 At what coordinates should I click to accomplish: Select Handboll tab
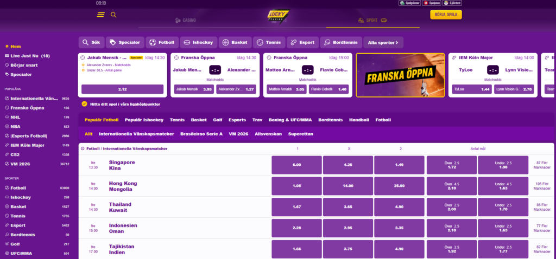pyautogui.click(x=359, y=120)
